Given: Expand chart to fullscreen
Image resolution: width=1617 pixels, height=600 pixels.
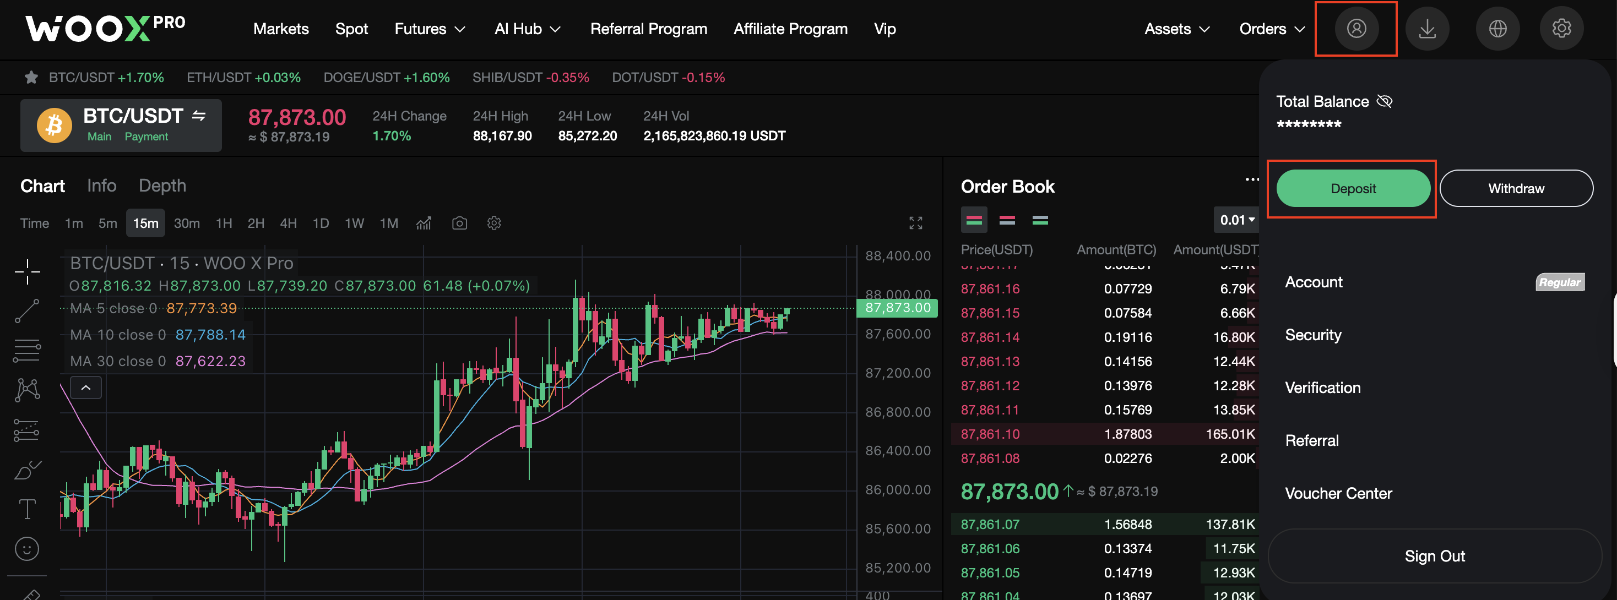Looking at the screenshot, I should (916, 223).
